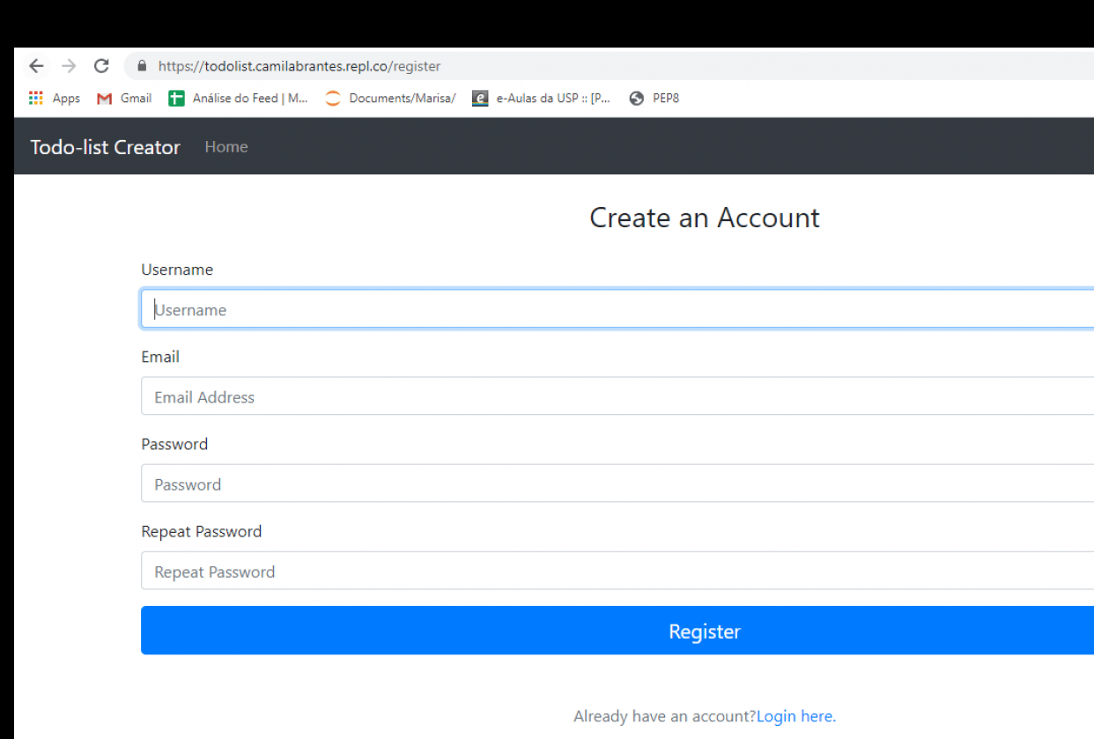1094x739 pixels.
Task: Go to Home in the navbar
Action: pos(226,147)
